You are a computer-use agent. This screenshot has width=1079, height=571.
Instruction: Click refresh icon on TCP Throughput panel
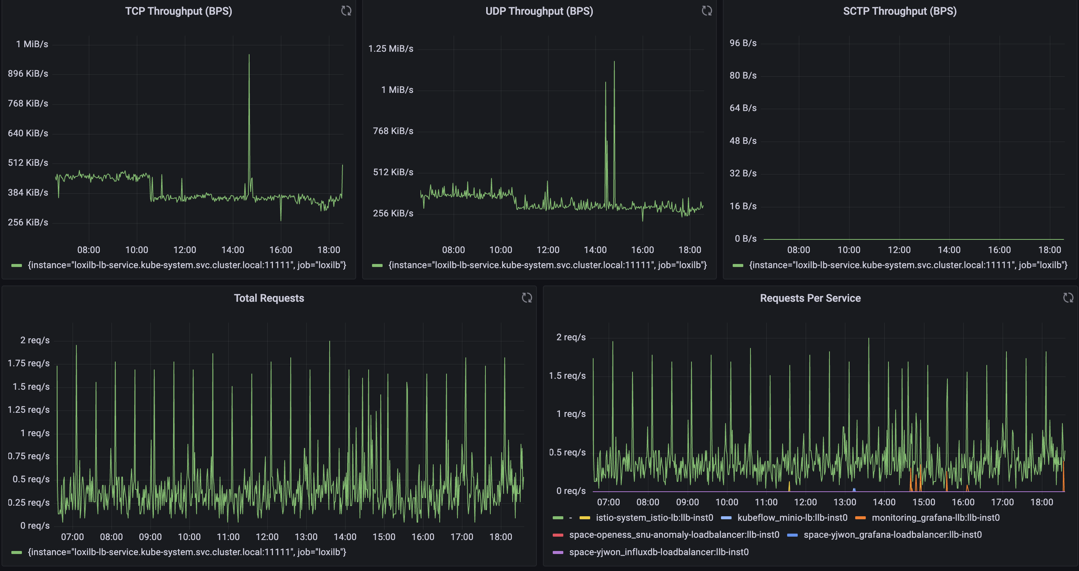click(x=346, y=11)
